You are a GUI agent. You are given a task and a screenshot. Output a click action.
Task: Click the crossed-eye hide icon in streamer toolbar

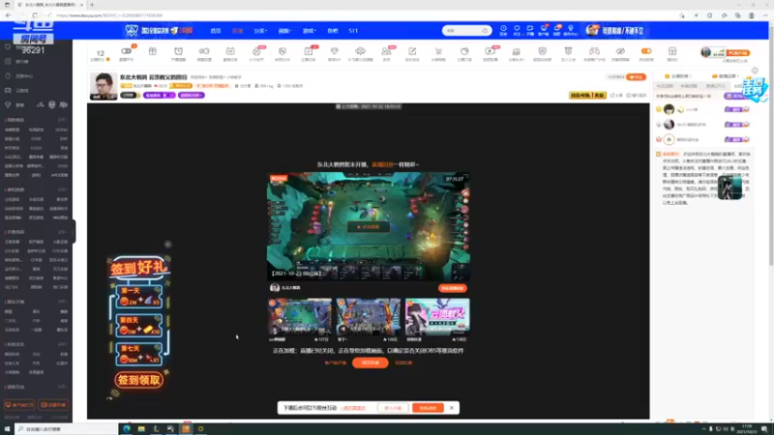(620, 52)
